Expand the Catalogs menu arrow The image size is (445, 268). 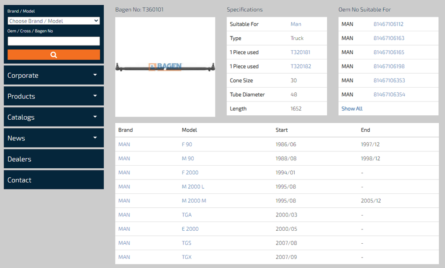point(95,117)
